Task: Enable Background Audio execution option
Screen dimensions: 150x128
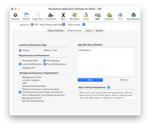Action: tap(20, 77)
